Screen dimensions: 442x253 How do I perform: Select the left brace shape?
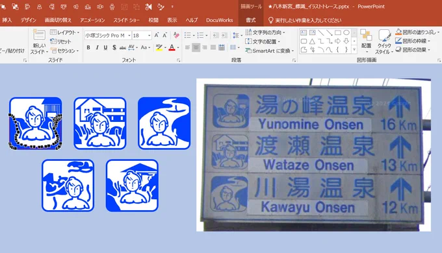tap(338, 50)
